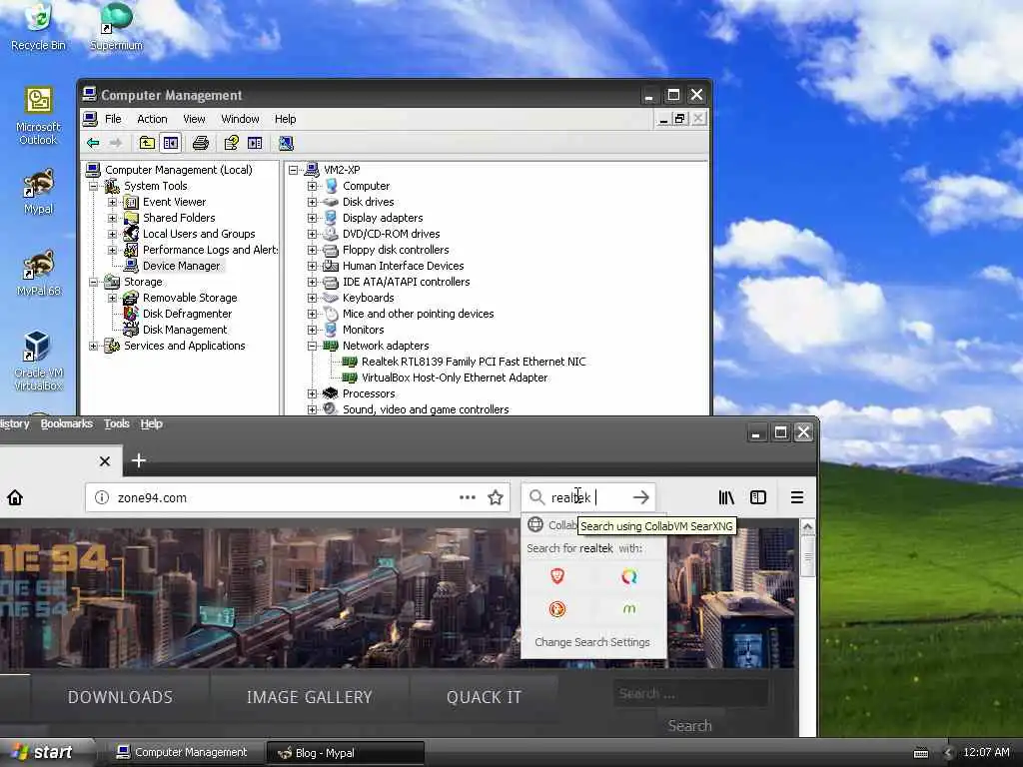Click the website Search... text field
This screenshot has width=1023, height=767.
[x=690, y=693]
